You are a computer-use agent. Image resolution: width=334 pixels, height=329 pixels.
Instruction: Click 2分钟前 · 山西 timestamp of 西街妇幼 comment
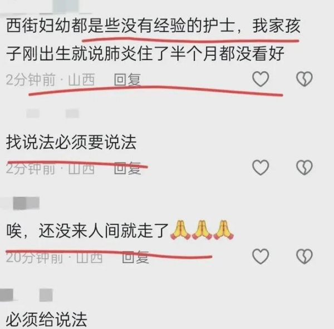click(50, 80)
